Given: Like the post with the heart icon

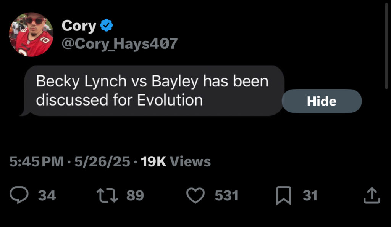Looking at the screenshot, I should (x=196, y=195).
